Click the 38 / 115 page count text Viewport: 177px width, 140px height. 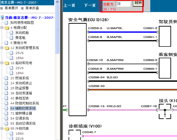click(x=109, y=9)
